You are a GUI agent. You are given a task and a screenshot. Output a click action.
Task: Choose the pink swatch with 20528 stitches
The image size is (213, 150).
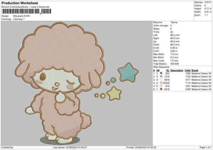161,83
